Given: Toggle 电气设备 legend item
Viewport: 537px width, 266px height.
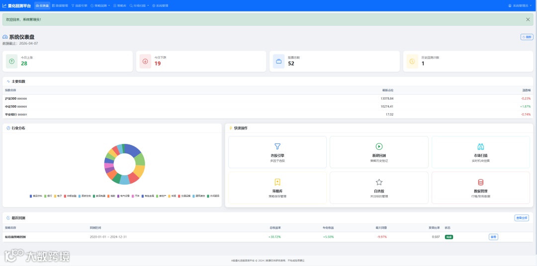Looking at the screenshot, I should (123, 196).
